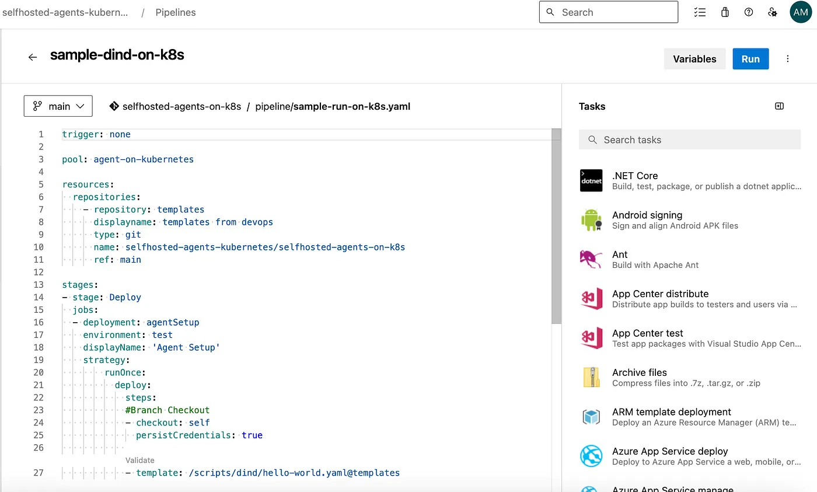817x492 pixels.
Task: Click the magnifier icon in top Search box
Action: pyautogui.click(x=550, y=12)
